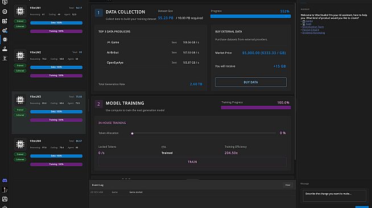
Task: Select the target-with-arrow icon in sidebar
Action: coord(5,30)
